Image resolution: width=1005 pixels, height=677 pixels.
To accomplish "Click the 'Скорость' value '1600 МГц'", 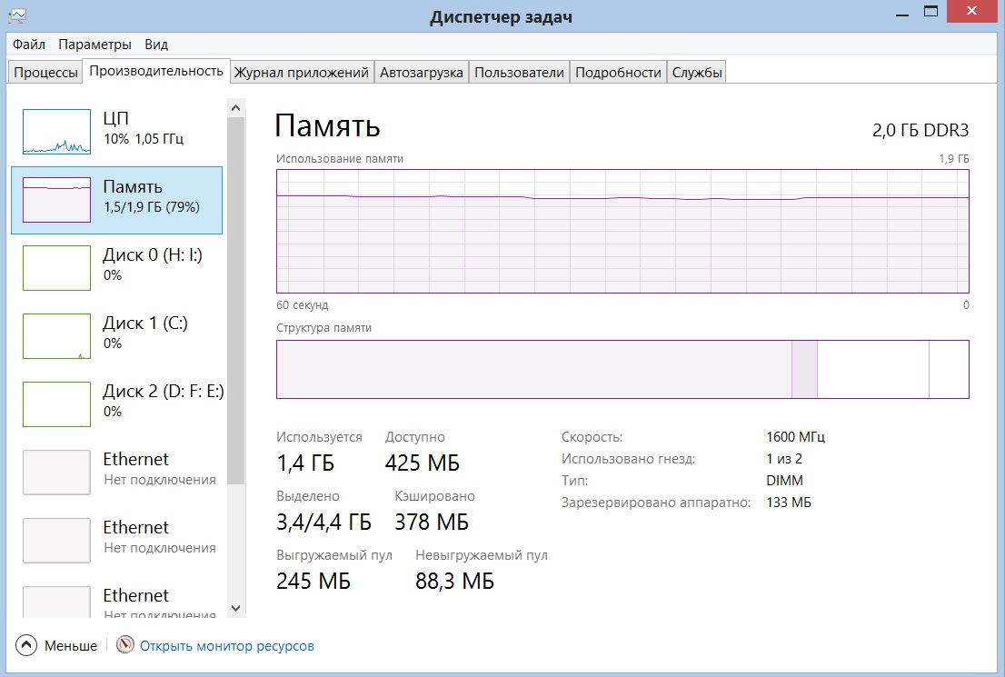I will tap(795, 436).
